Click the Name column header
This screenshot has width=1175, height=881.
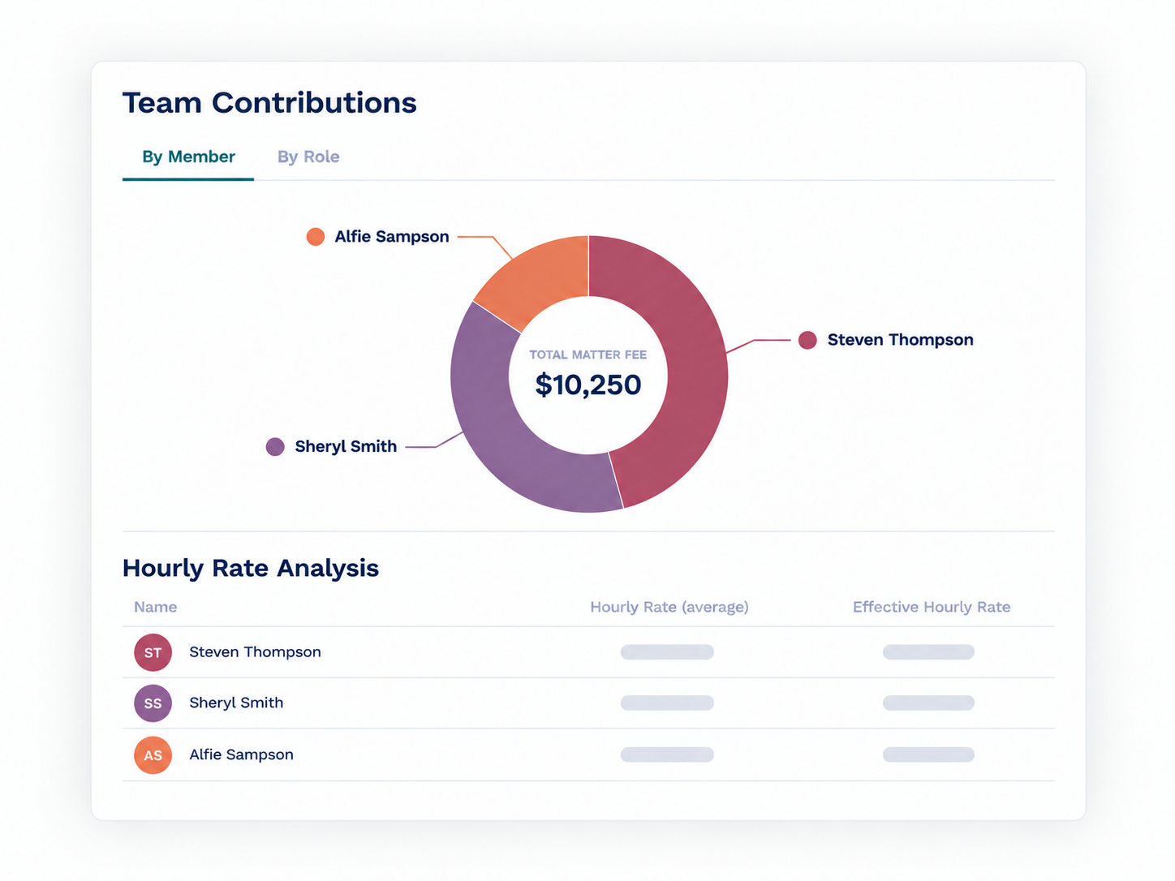click(155, 607)
